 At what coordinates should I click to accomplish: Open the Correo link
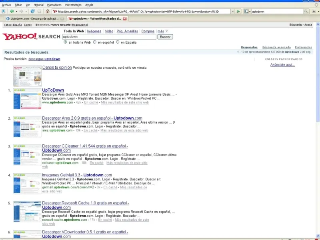(28, 25)
